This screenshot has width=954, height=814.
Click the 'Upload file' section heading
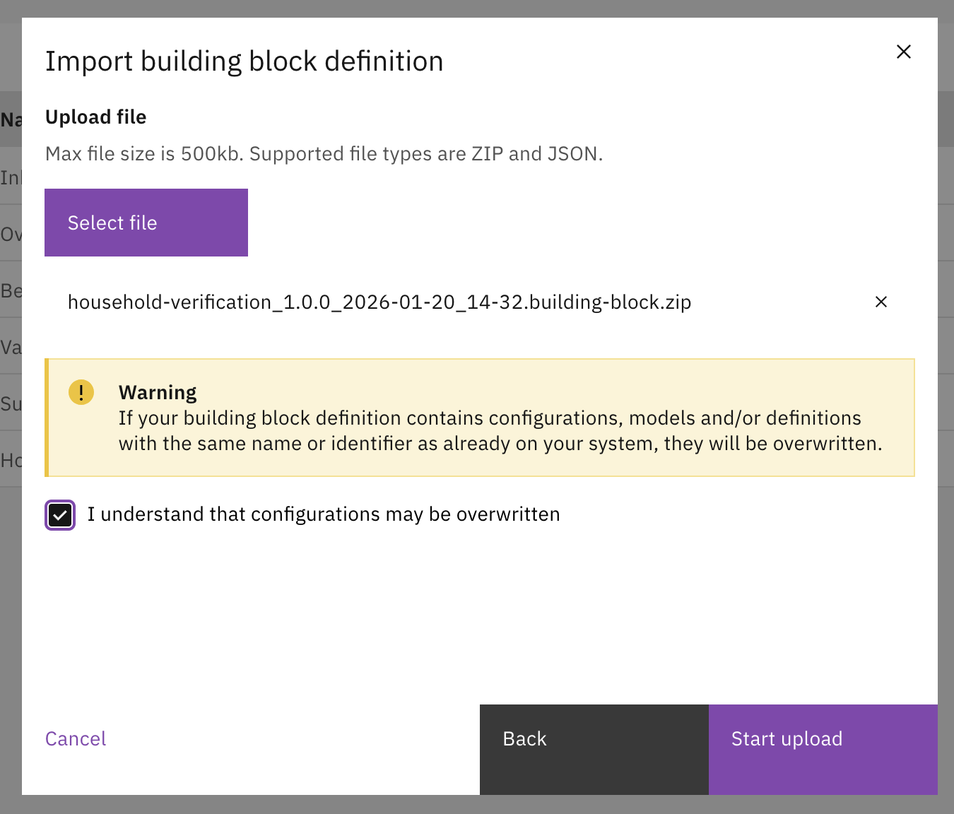click(95, 117)
